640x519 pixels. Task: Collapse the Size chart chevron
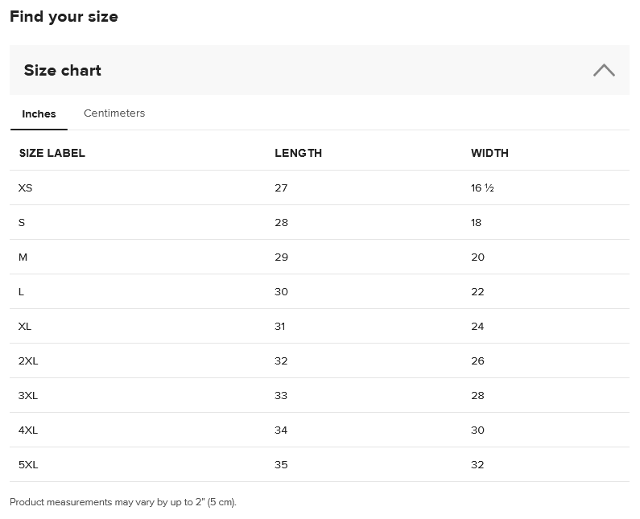click(604, 71)
